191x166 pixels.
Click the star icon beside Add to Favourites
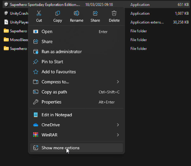pos(36,72)
